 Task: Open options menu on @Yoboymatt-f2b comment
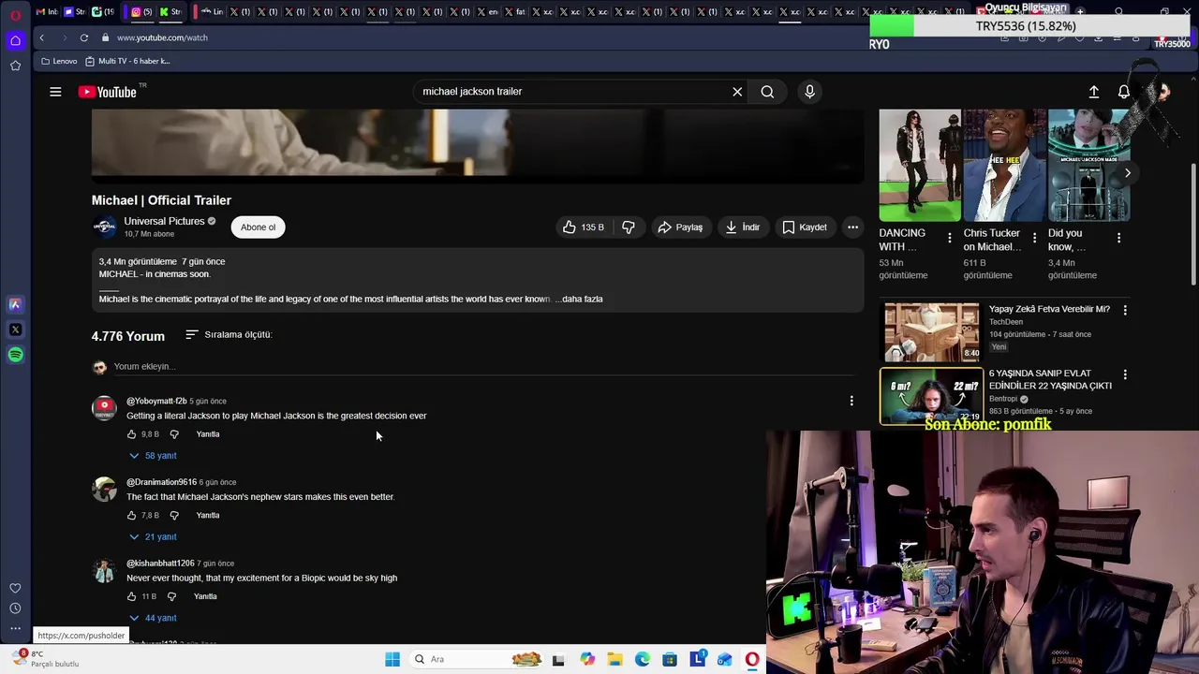pyautogui.click(x=851, y=401)
